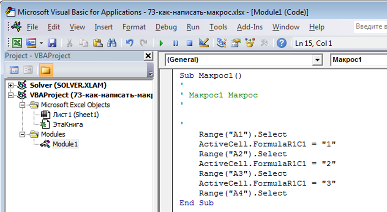Select Microsoft Excel Objects folder
387x212 pixels.
coord(75,105)
